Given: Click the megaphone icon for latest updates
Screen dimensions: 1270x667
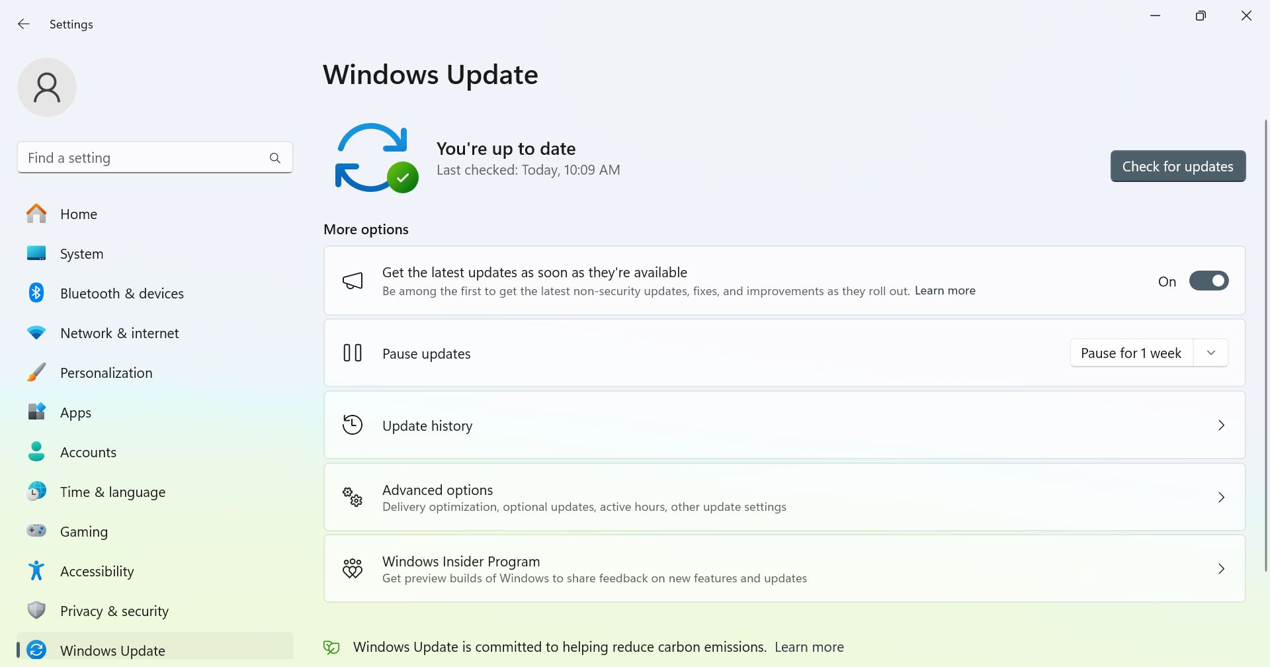Looking at the screenshot, I should 353,281.
